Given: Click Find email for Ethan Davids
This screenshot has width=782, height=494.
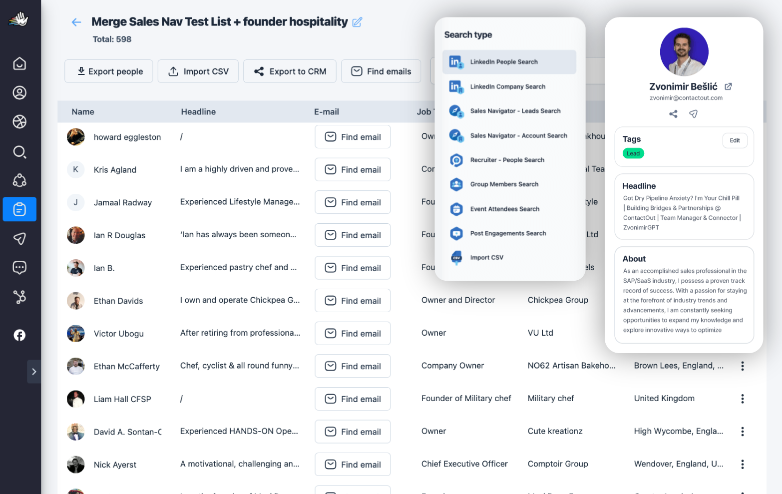Looking at the screenshot, I should 353,300.
